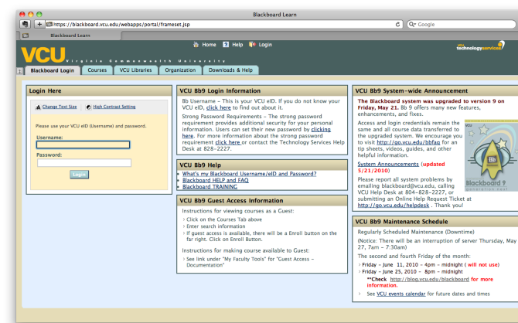Click the Change Text Size icon
The image size is (518, 323).
[x=39, y=107]
